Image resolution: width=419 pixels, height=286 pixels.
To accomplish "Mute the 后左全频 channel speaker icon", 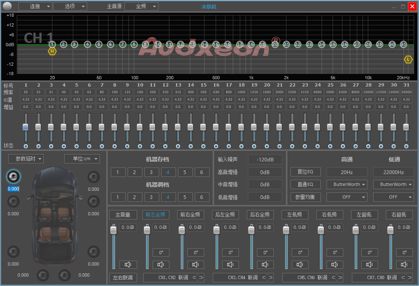I will tap(230, 264).
